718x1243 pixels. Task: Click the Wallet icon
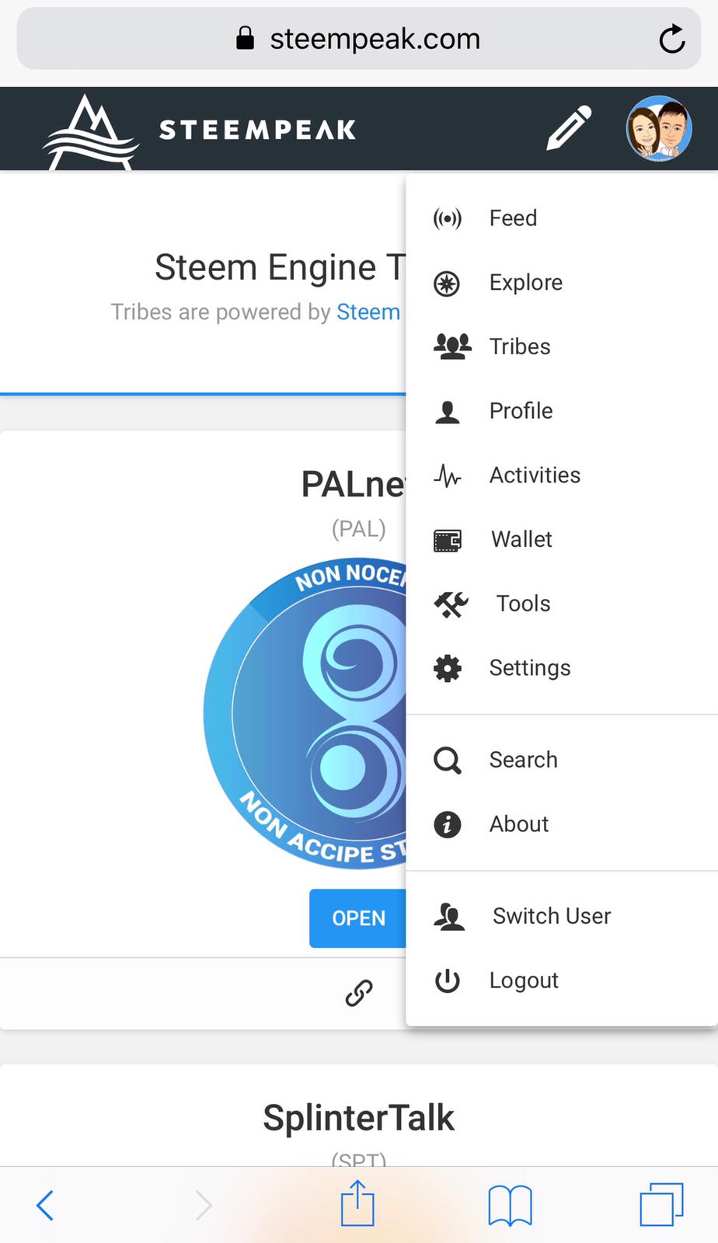pyautogui.click(x=448, y=540)
